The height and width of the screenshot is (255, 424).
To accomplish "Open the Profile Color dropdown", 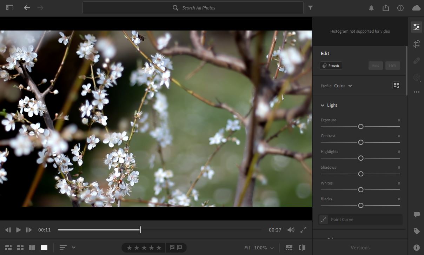I will 343,86.
